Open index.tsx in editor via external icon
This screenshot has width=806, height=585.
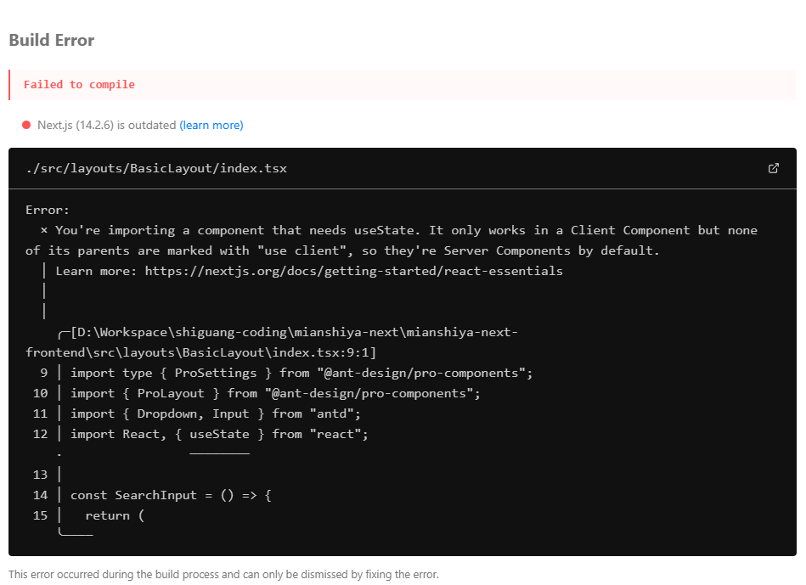click(773, 168)
